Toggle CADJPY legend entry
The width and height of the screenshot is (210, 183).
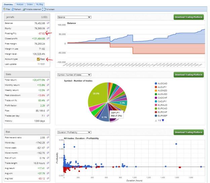161,101
